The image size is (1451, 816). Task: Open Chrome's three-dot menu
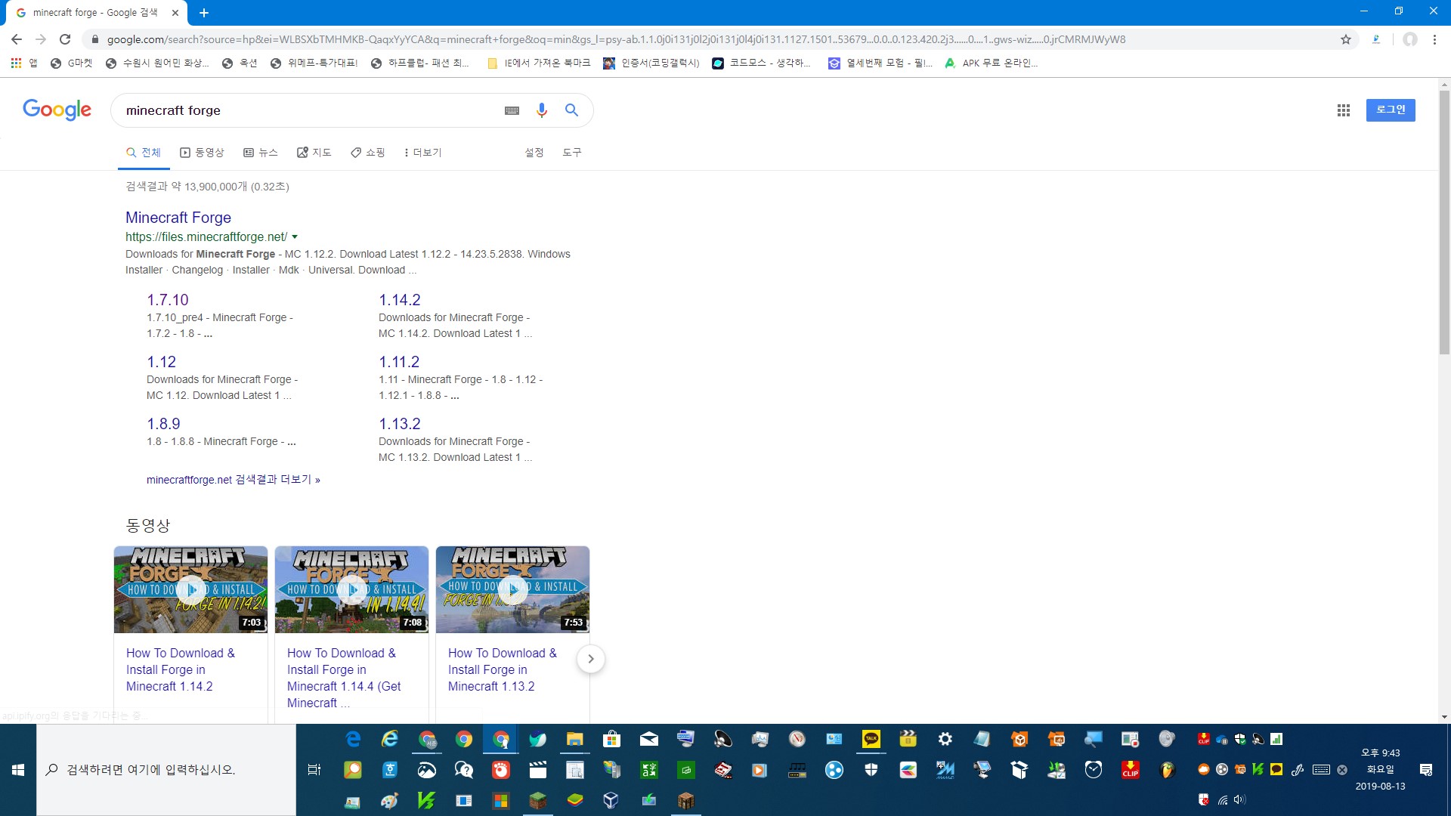click(x=1434, y=39)
